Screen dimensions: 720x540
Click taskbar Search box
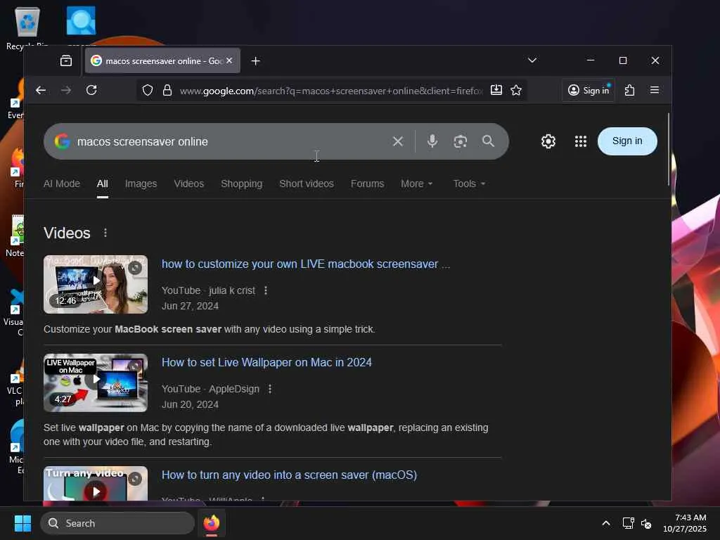[x=117, y=523]
